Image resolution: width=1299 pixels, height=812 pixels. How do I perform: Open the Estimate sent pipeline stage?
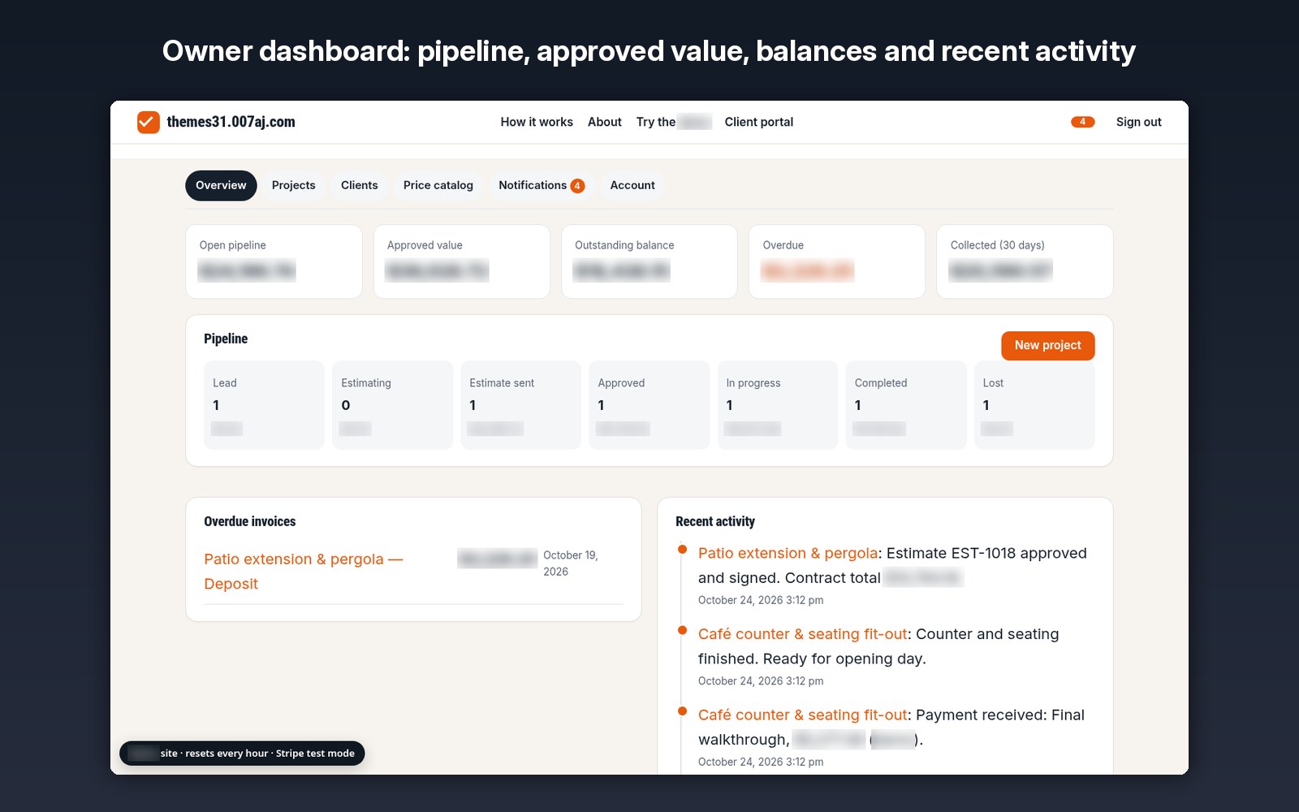[x=520, y=404]
